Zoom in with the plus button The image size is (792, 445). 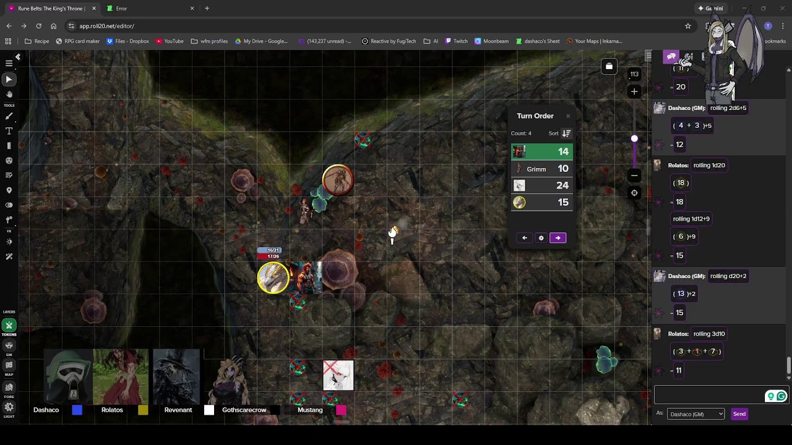pos(634,91)
